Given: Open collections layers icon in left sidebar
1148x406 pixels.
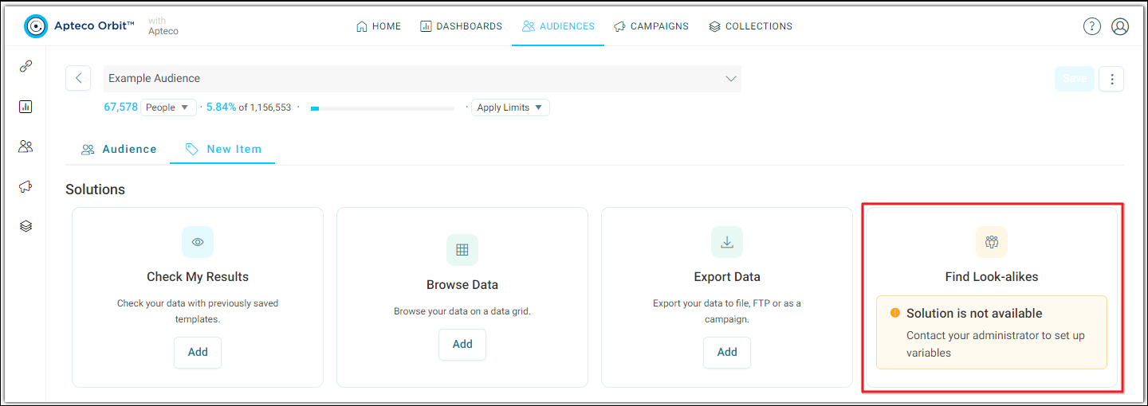Looking at the screenshot, I should coord(26,226).
